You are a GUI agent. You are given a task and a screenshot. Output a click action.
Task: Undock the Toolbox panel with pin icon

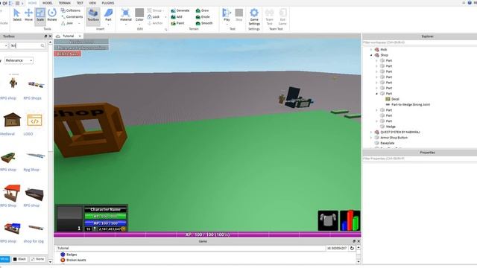pos(45,36)
